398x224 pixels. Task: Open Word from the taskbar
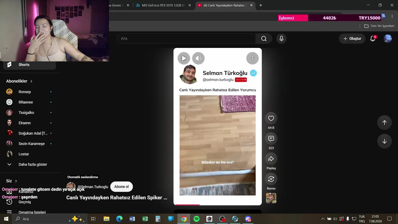coord(132,219)
